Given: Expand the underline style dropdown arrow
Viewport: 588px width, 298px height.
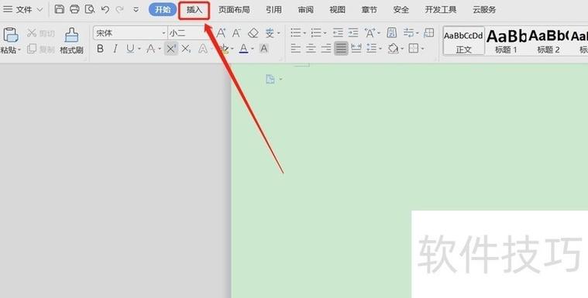Looking at the screenshot, I should tap(139, 49).
